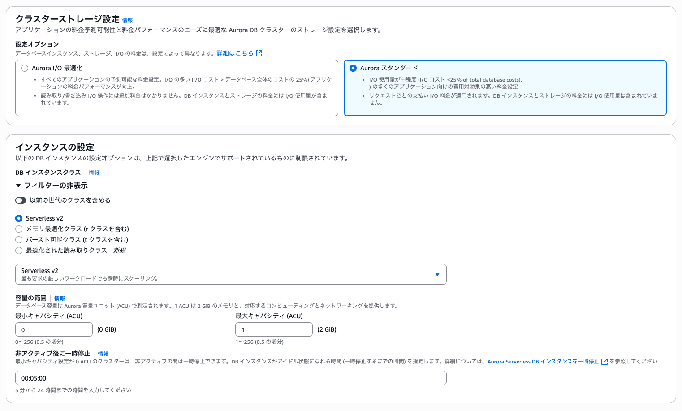This screenshot has width=682, height=411.
Task: Click the 最大キャパシティ (ACU) input field
Action: (x=274, y=329)
